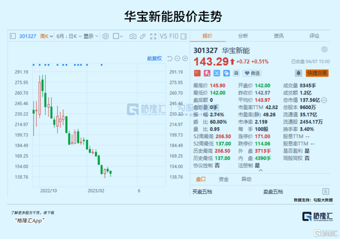The width and height of the screenshot is (340, 239).
Task: Collapse quote details with up chevron
Action: click(x=261, y=171)
